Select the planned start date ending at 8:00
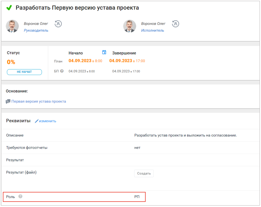Screen dimensions: 261x207 point(85,61)
